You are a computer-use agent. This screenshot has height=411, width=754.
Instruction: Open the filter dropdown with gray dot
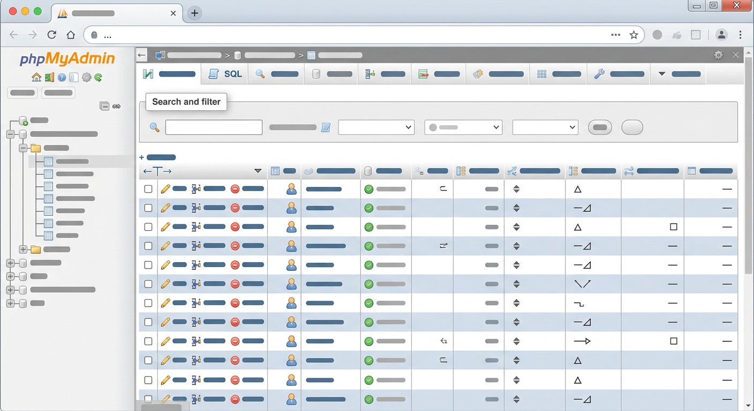click(463, 127)
